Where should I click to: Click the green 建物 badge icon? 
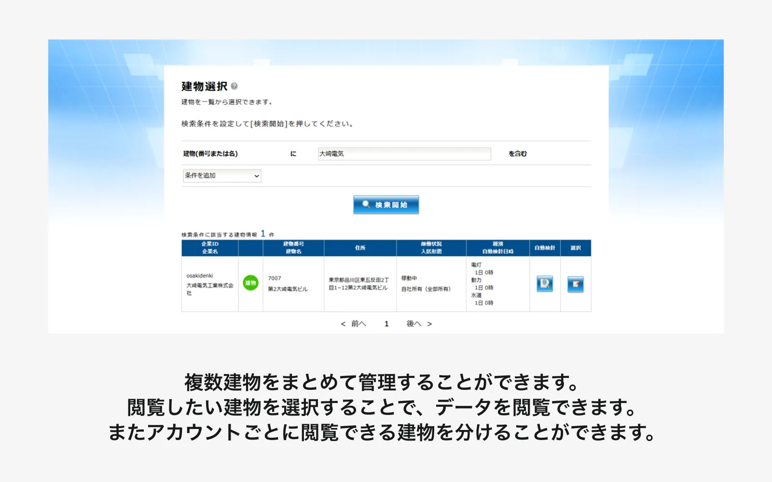250,283
